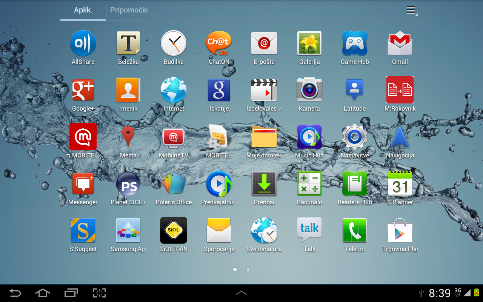
Task: Start the ChatON app
Action: tap(219, 43)
